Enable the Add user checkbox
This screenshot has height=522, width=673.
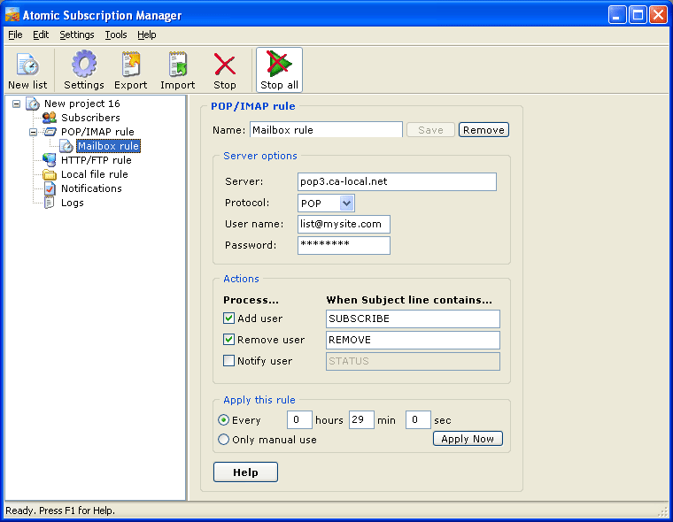pos(228,319)
